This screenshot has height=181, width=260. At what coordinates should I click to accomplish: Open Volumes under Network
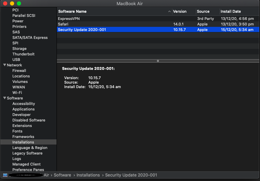click(x=20, y=82)
